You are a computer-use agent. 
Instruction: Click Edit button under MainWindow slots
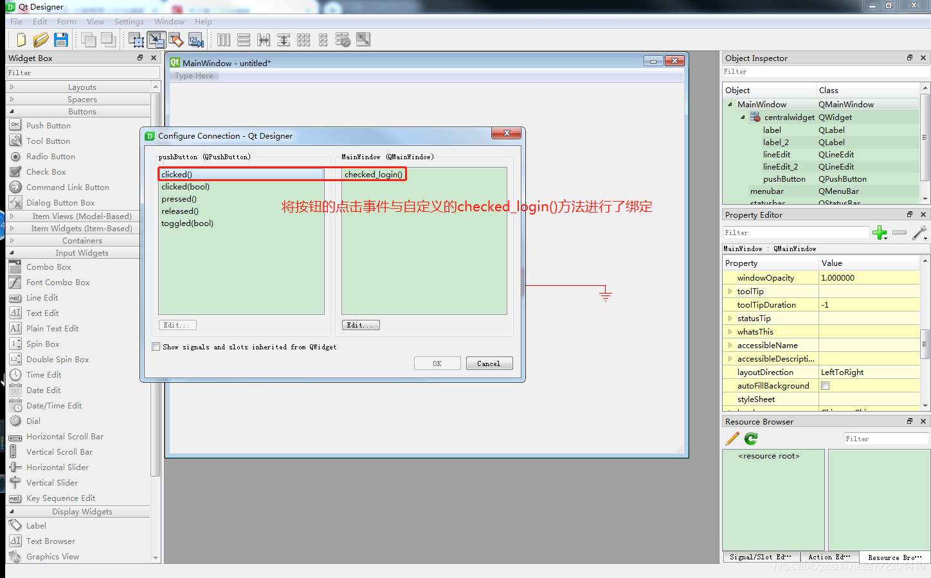click(x=361, y=325)
